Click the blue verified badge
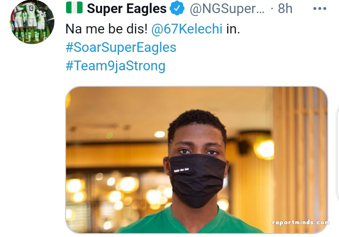339x237 pixels. [x=177, y=9]
